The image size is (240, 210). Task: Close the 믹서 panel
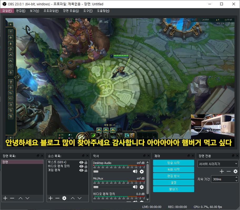[x=149, y=156]
